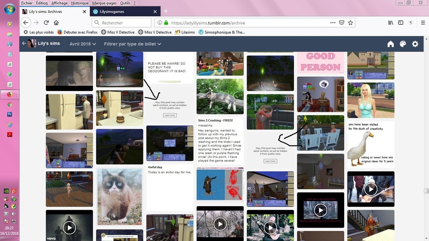This screenshot has height=241, width=429.
Task: Go to the Firefox home page icon
Action: [56, 23]
